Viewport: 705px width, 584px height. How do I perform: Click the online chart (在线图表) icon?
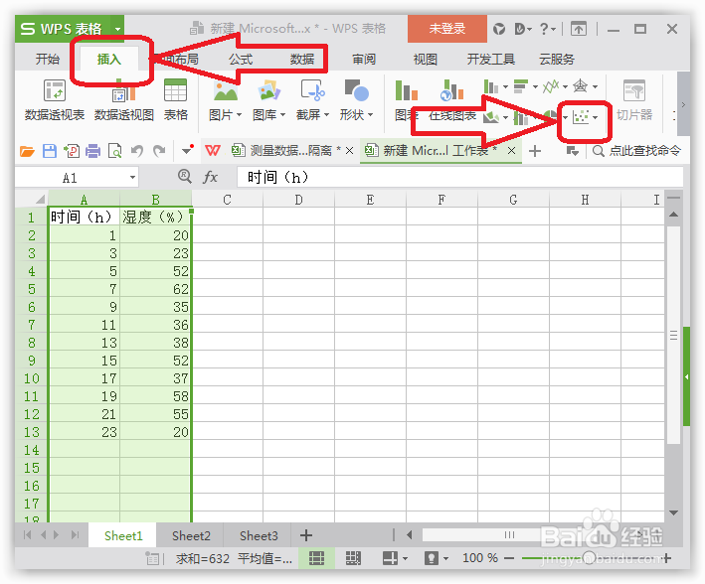tap(451, 90)
